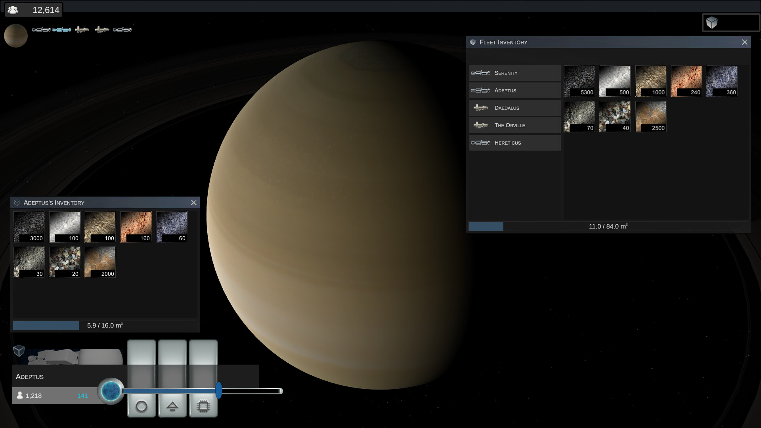The width and height of the screenshot is (761, 428).
Task: Click the Daedalus ship icon in Fleet Inventory
Action: coord(480,107)
